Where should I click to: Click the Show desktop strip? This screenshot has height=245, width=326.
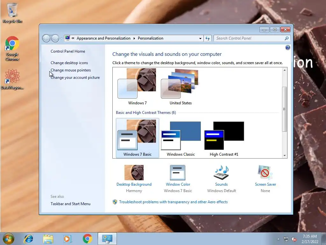click(324, 239)
